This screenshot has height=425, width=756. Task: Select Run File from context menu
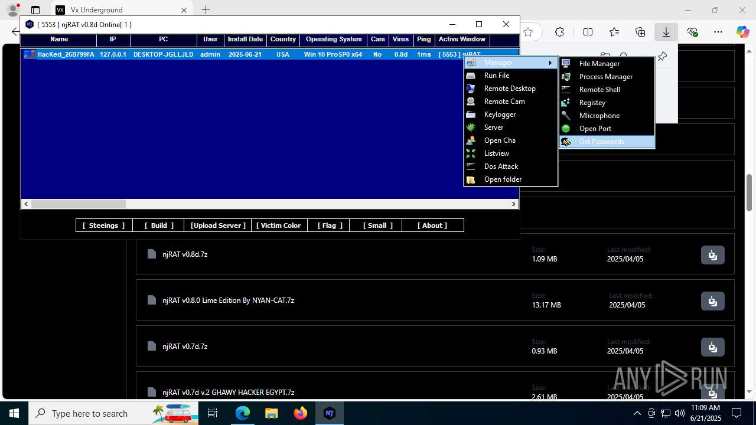click(x=511, y=76)
